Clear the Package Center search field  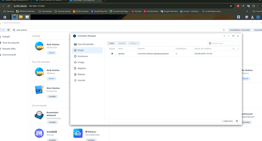point(224,30)
